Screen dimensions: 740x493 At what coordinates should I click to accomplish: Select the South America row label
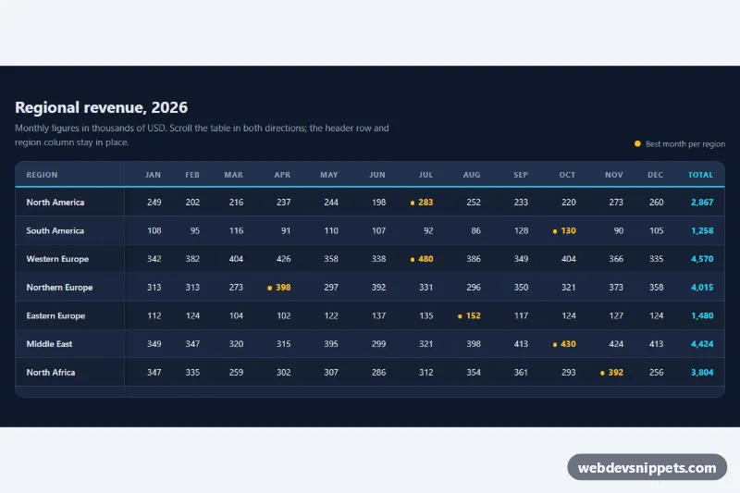click(55, 230)
